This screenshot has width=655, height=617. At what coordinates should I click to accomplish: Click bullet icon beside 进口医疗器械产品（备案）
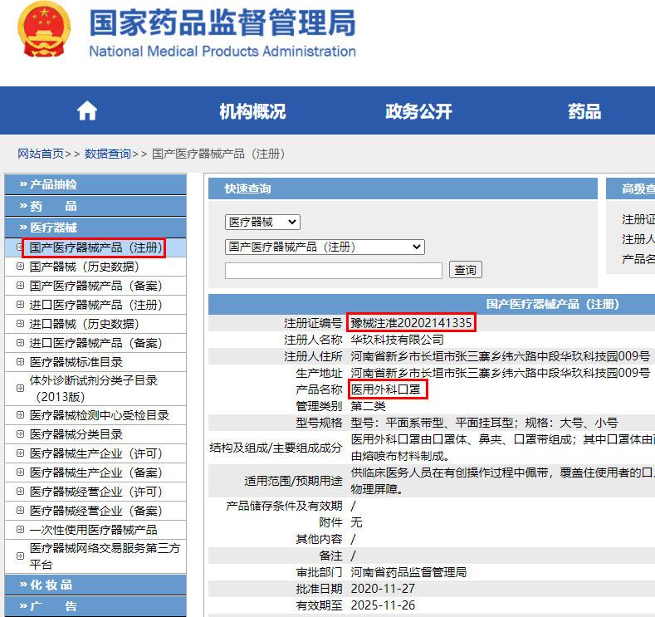pos(20,342)
